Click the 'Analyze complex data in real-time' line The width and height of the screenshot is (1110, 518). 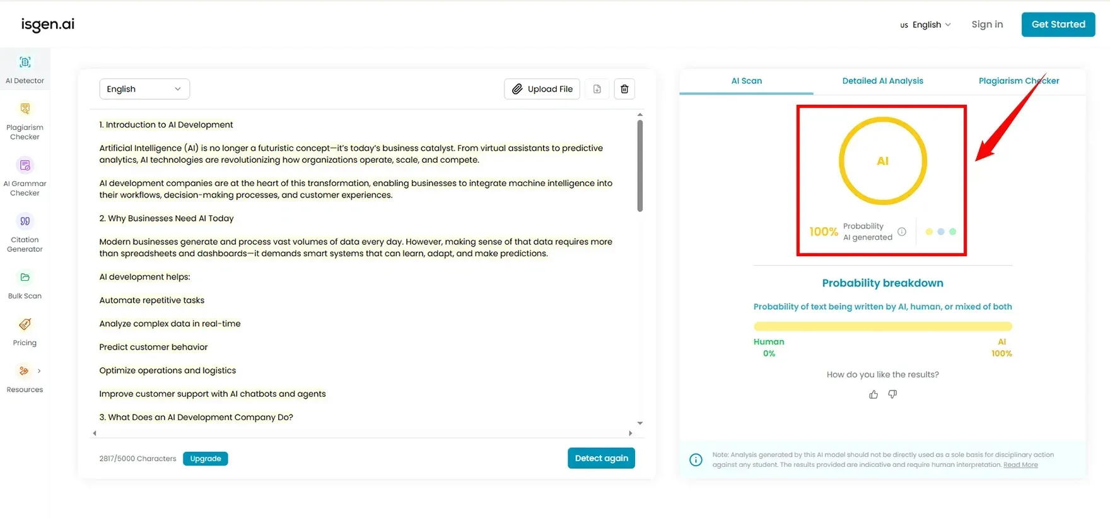(x=170, y=324)
